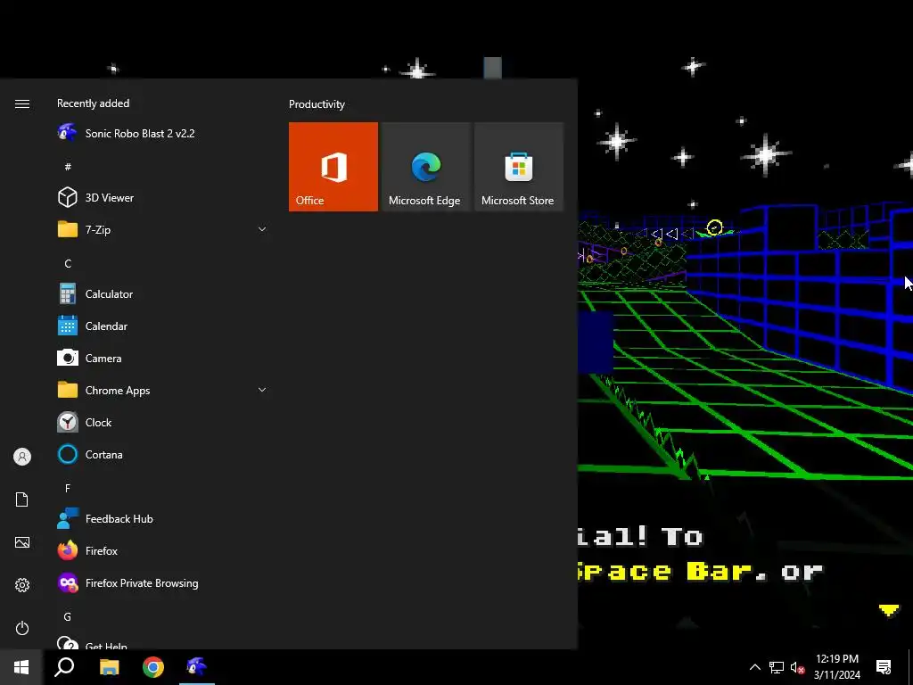Open the Calculator app
This screenshot has height=685, width=913.
tap(162, 294)
